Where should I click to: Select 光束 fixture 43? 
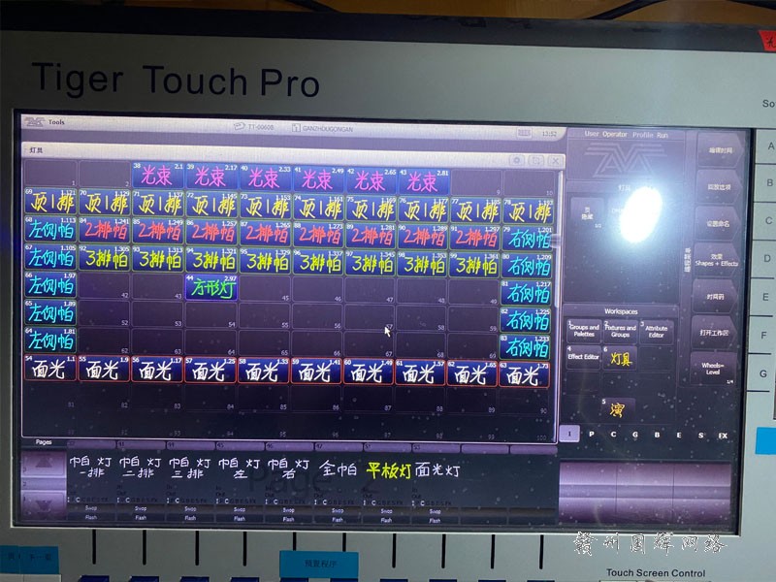424,181
